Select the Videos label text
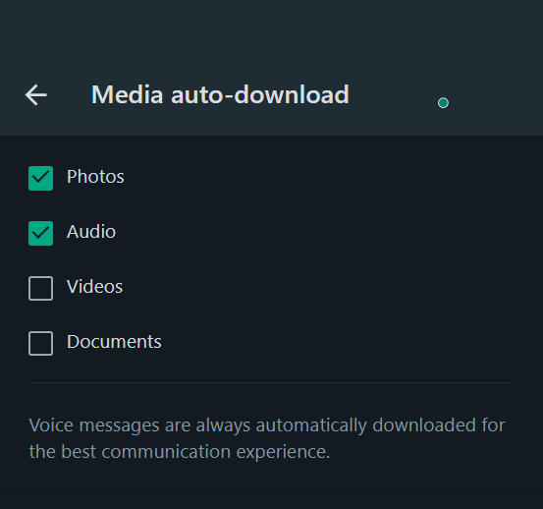Viewport: 543px width, 509px height. pyautogui.click(x=94, y=287)
